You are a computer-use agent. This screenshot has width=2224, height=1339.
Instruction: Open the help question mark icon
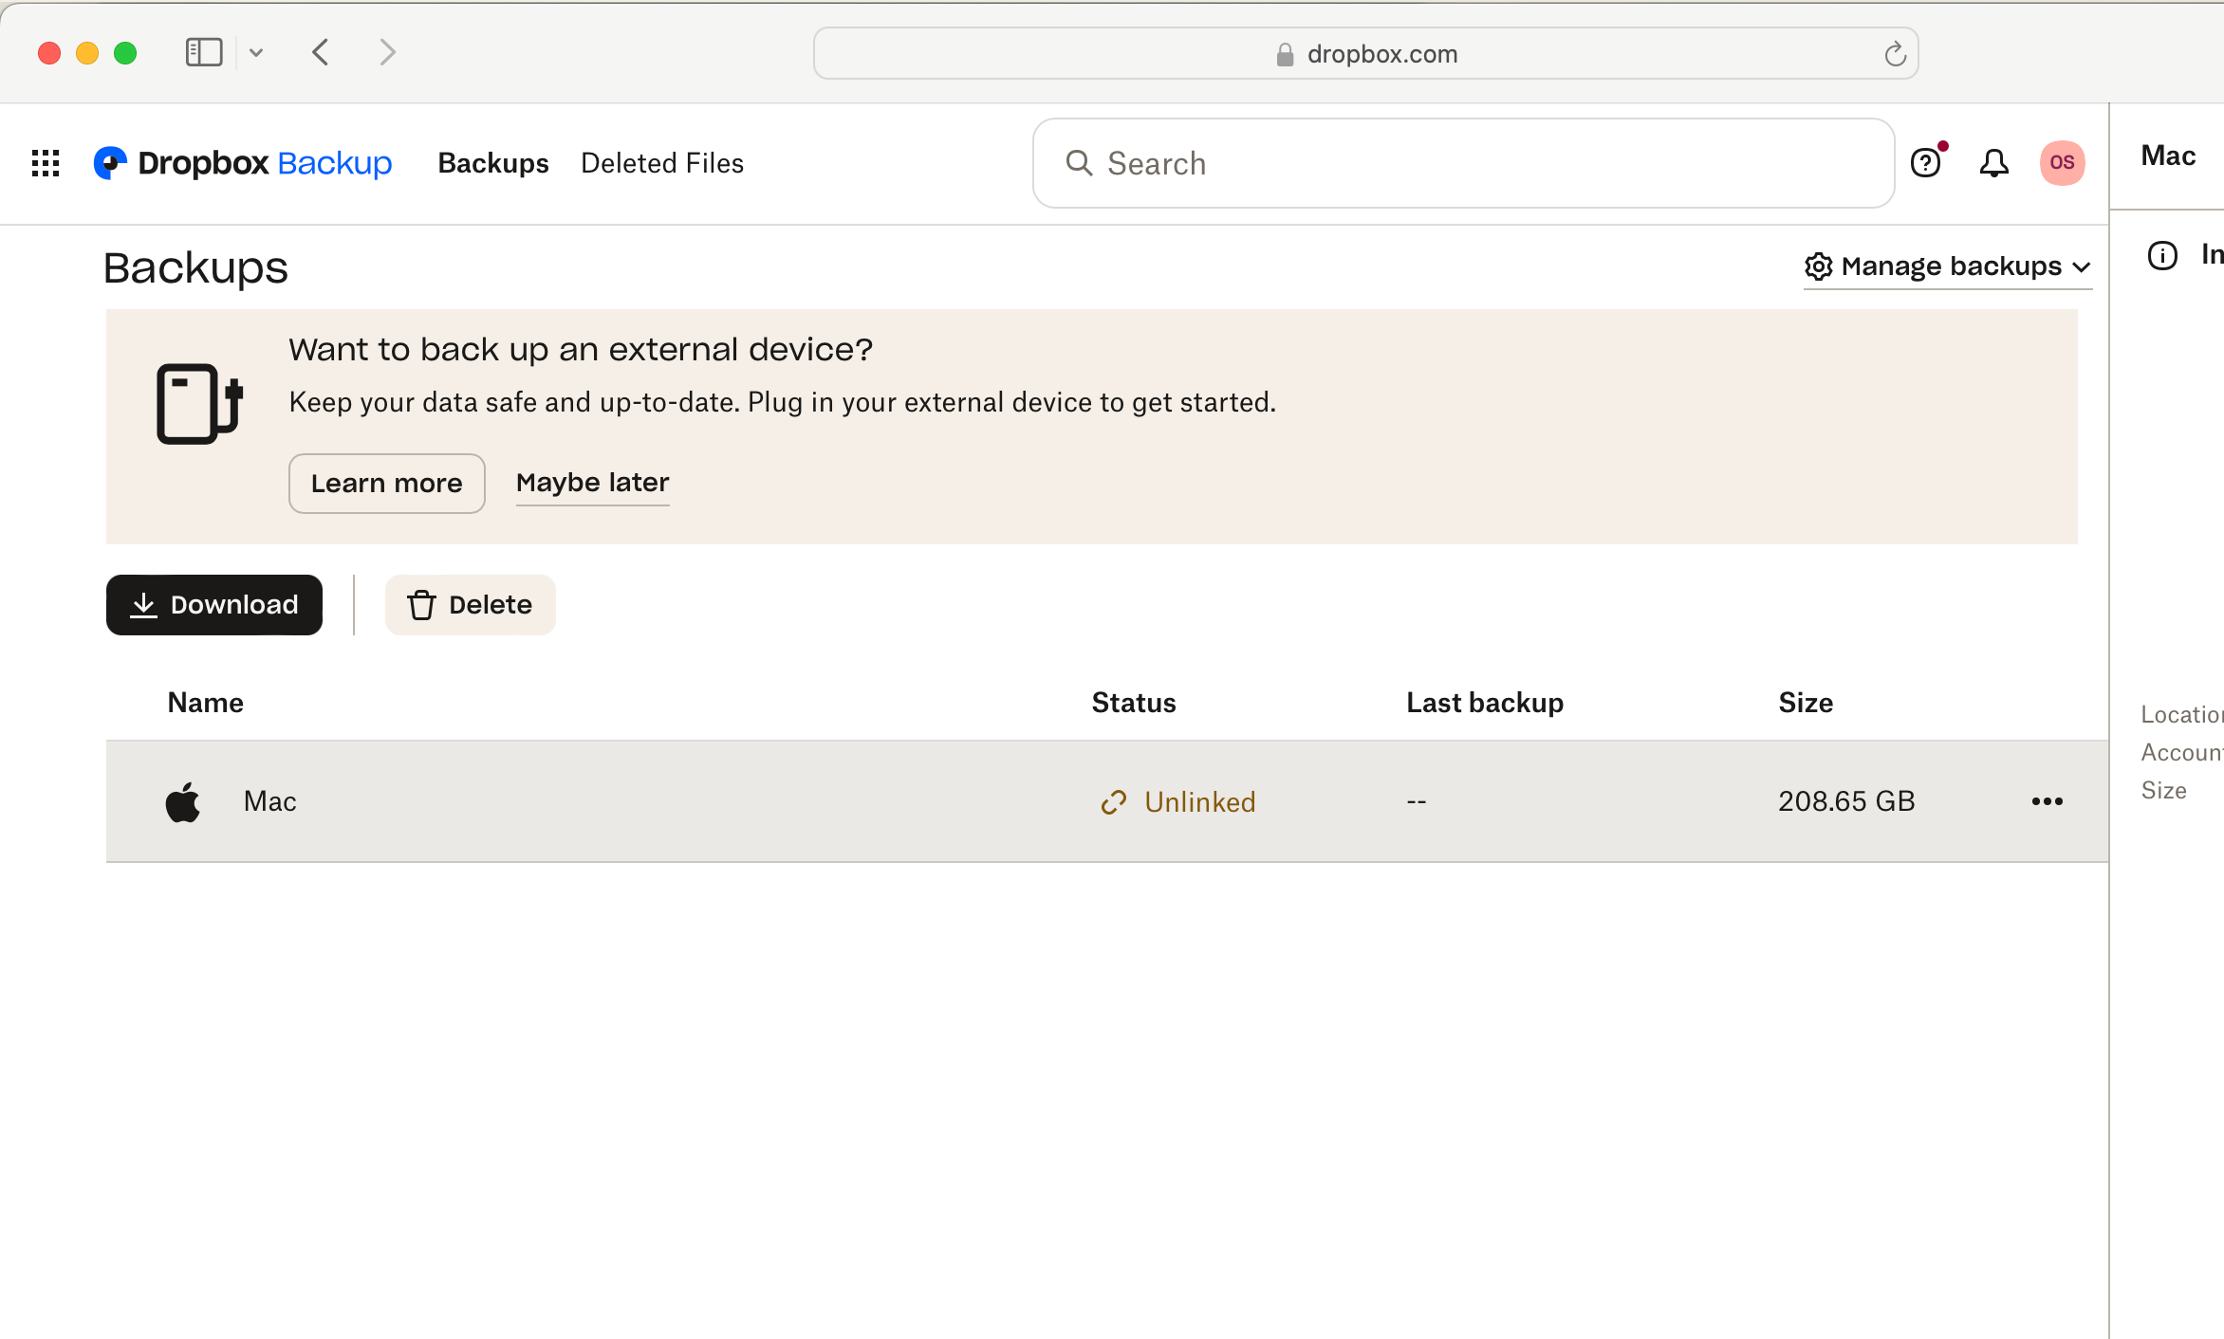click(1926, 163)
